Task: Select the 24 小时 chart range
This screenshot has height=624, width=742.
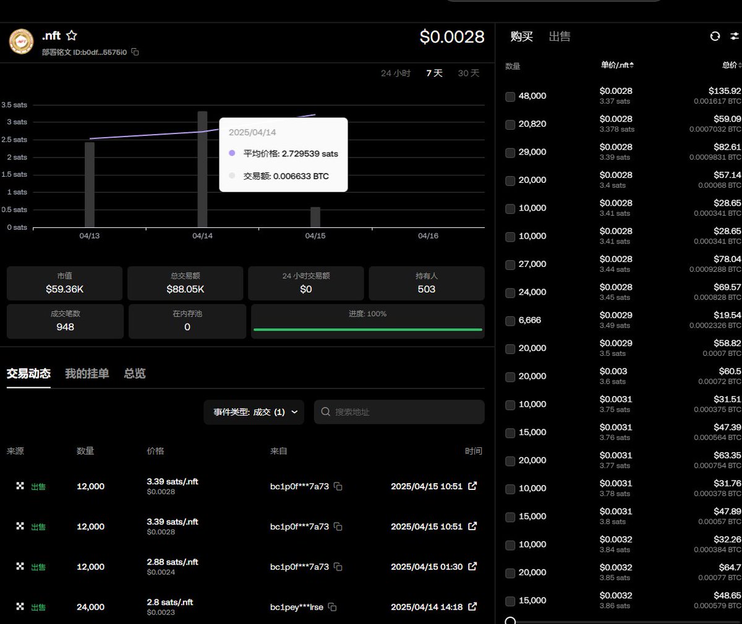Action: [x=396, y=73]
